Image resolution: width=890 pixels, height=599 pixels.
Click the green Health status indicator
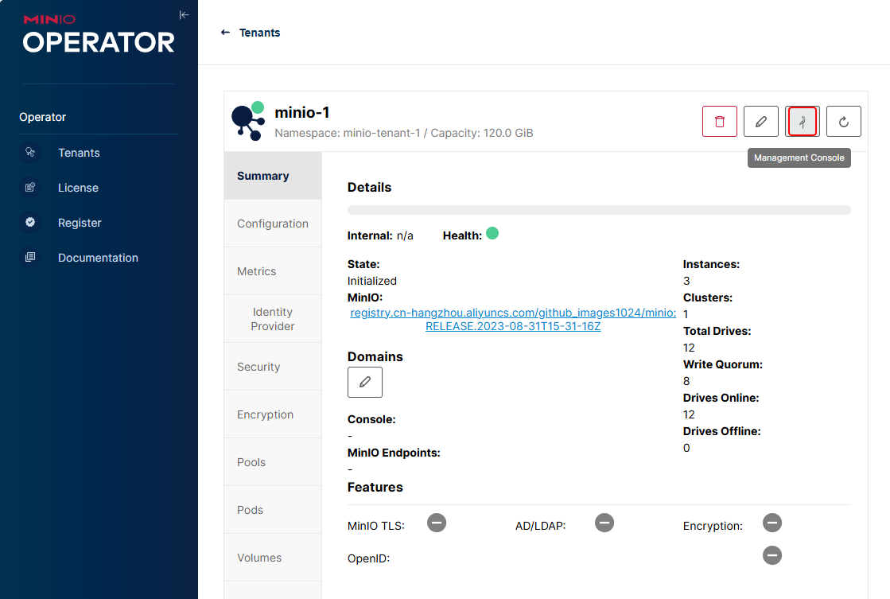click(x=492, y=233)
